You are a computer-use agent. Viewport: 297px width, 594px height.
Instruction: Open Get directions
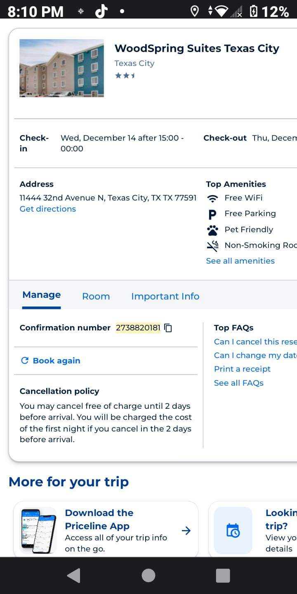tap(47, 209)
